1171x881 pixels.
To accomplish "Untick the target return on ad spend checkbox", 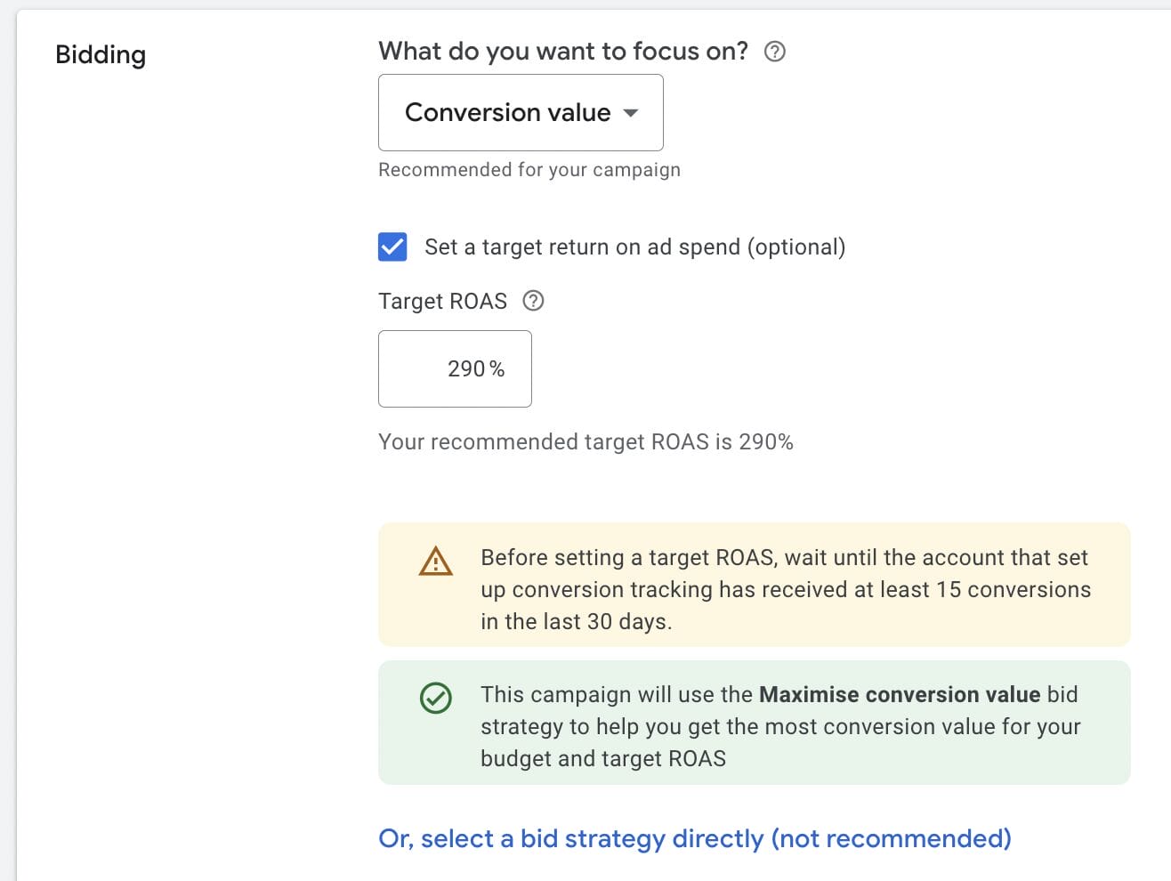I will click(x=392, y=247).
